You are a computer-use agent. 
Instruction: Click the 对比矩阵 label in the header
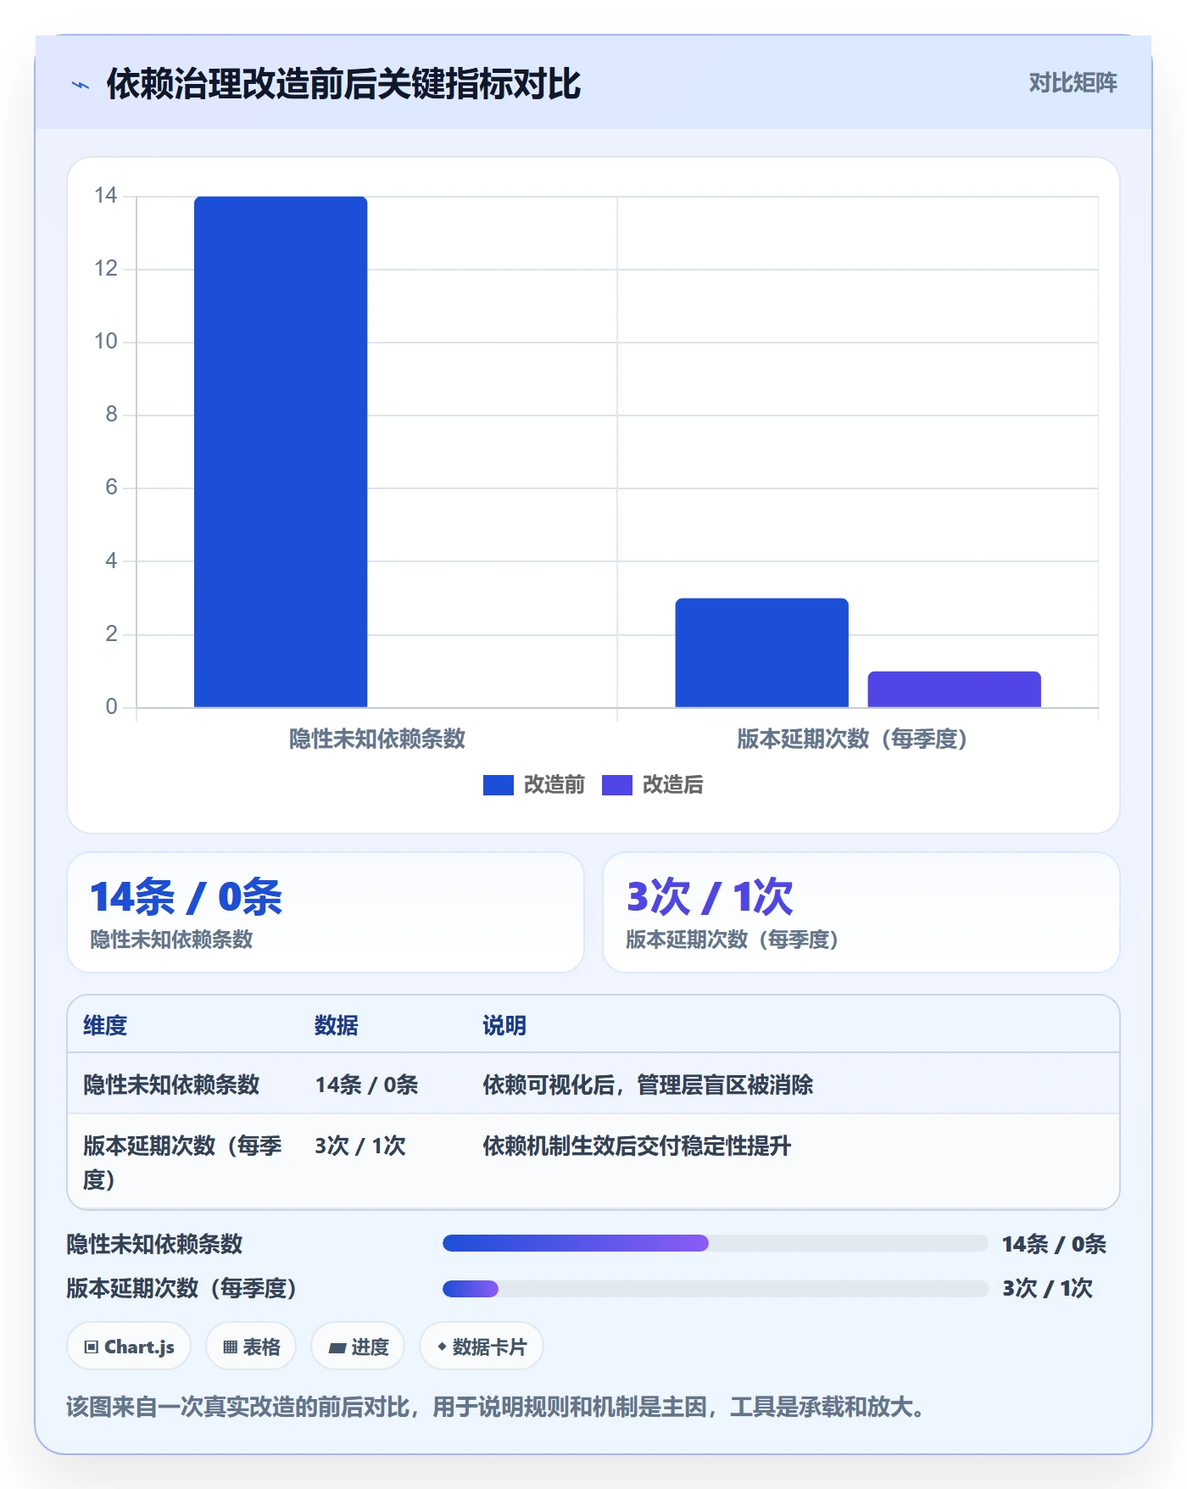(1073, 82)
